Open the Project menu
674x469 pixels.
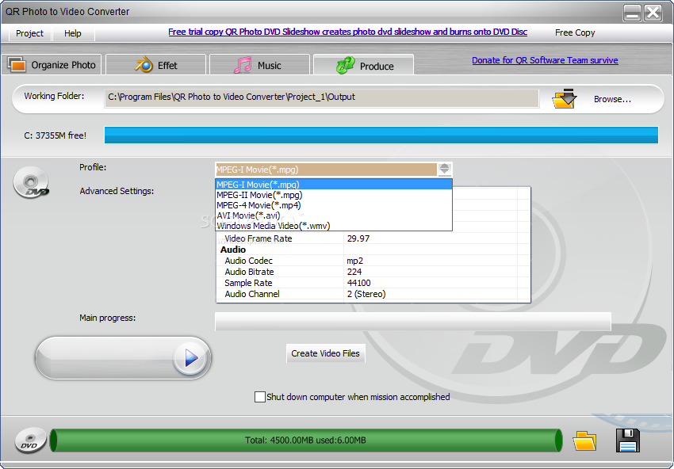[29, 33]
